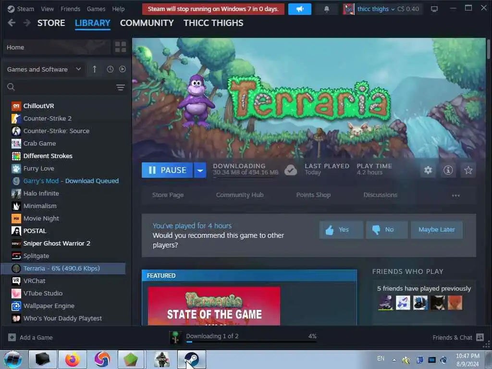This screenshot has height=369, width=492.
Task: Click the VRChat game icon
Action: [16, 281]
